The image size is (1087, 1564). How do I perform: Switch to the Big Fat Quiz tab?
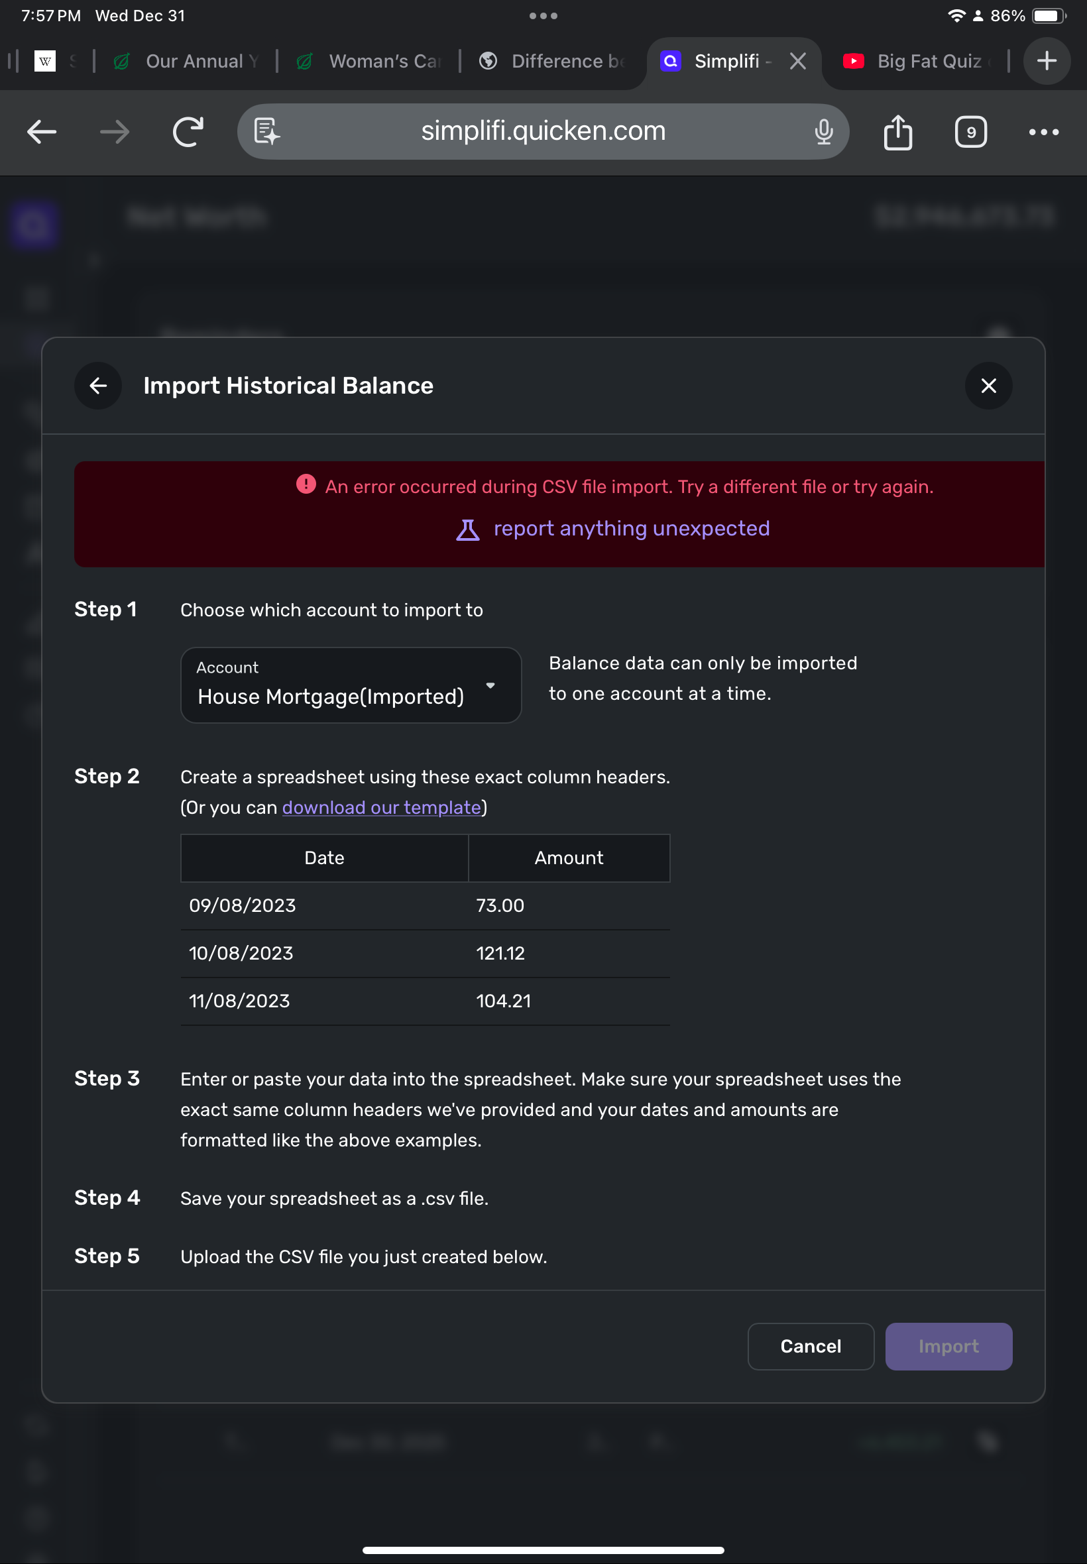(919, 61)
